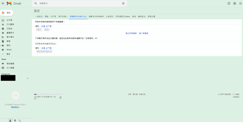Click the 設定 page heading
The height and width of the screenshot is (122, 243).
pyautogui.click(x=37, y=11)
